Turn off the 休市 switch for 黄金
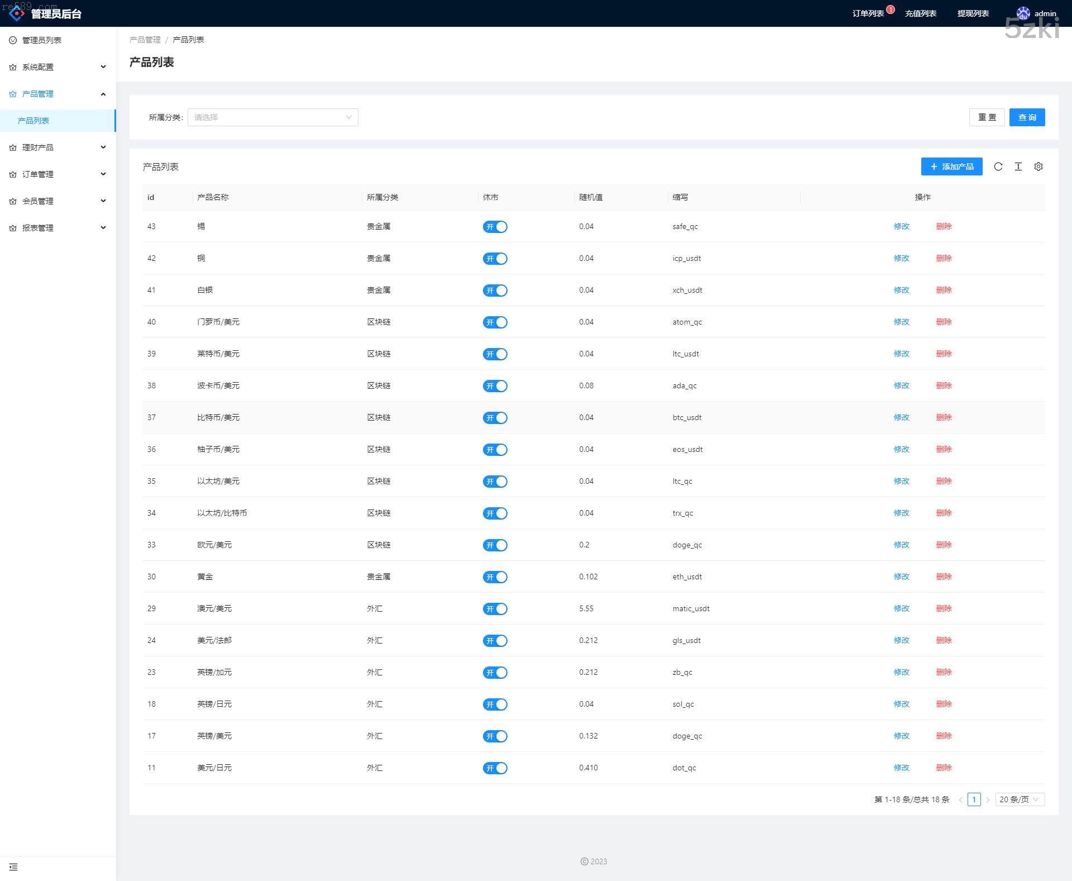 coord(495,577)
